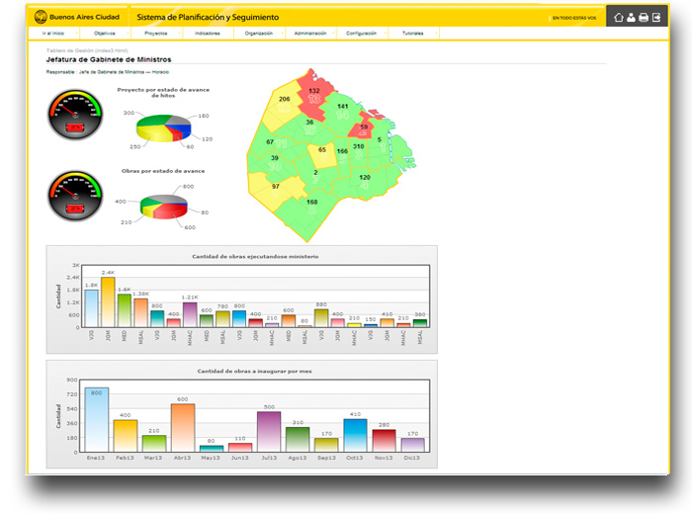Click the Buenos Aires Ciudad logo
Viewport: 692px width, 514px height.
(x=74, y=17)
